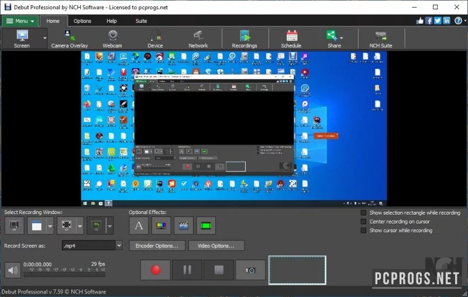Switch to the Home tab

click(53, 21)
